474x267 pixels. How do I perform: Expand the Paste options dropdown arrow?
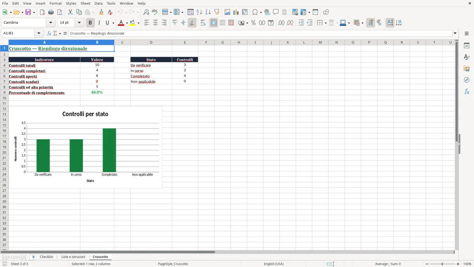tap(93, 12)
